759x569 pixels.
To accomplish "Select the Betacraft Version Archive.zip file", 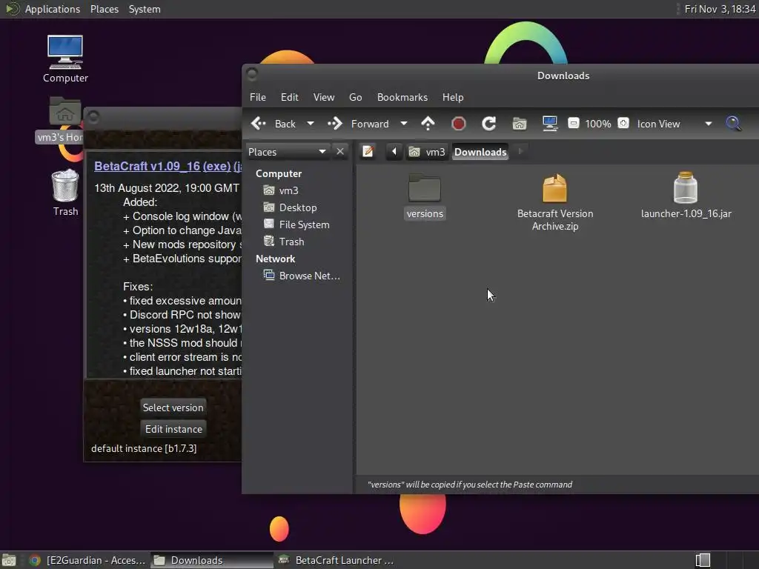I will [554, 202].
